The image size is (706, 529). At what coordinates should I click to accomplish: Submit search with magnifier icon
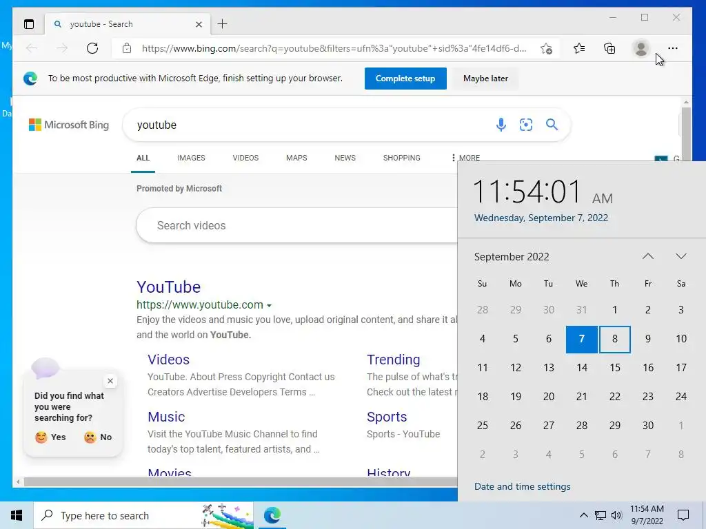tap(552, 125)
